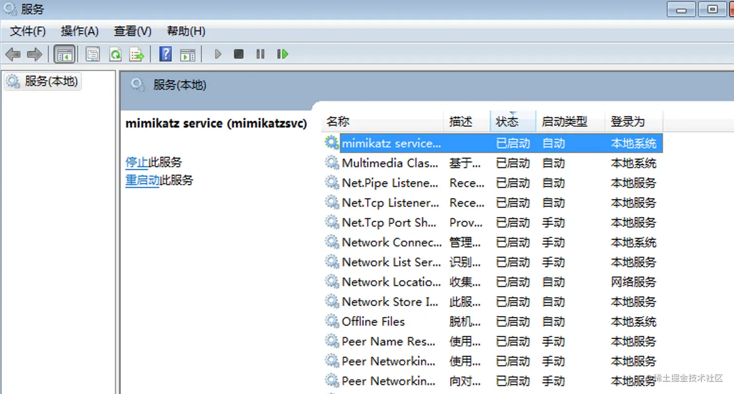Toggle the show/hide console tree icon
This screenshot has width=734, height=394.
(x=64, y=54)
